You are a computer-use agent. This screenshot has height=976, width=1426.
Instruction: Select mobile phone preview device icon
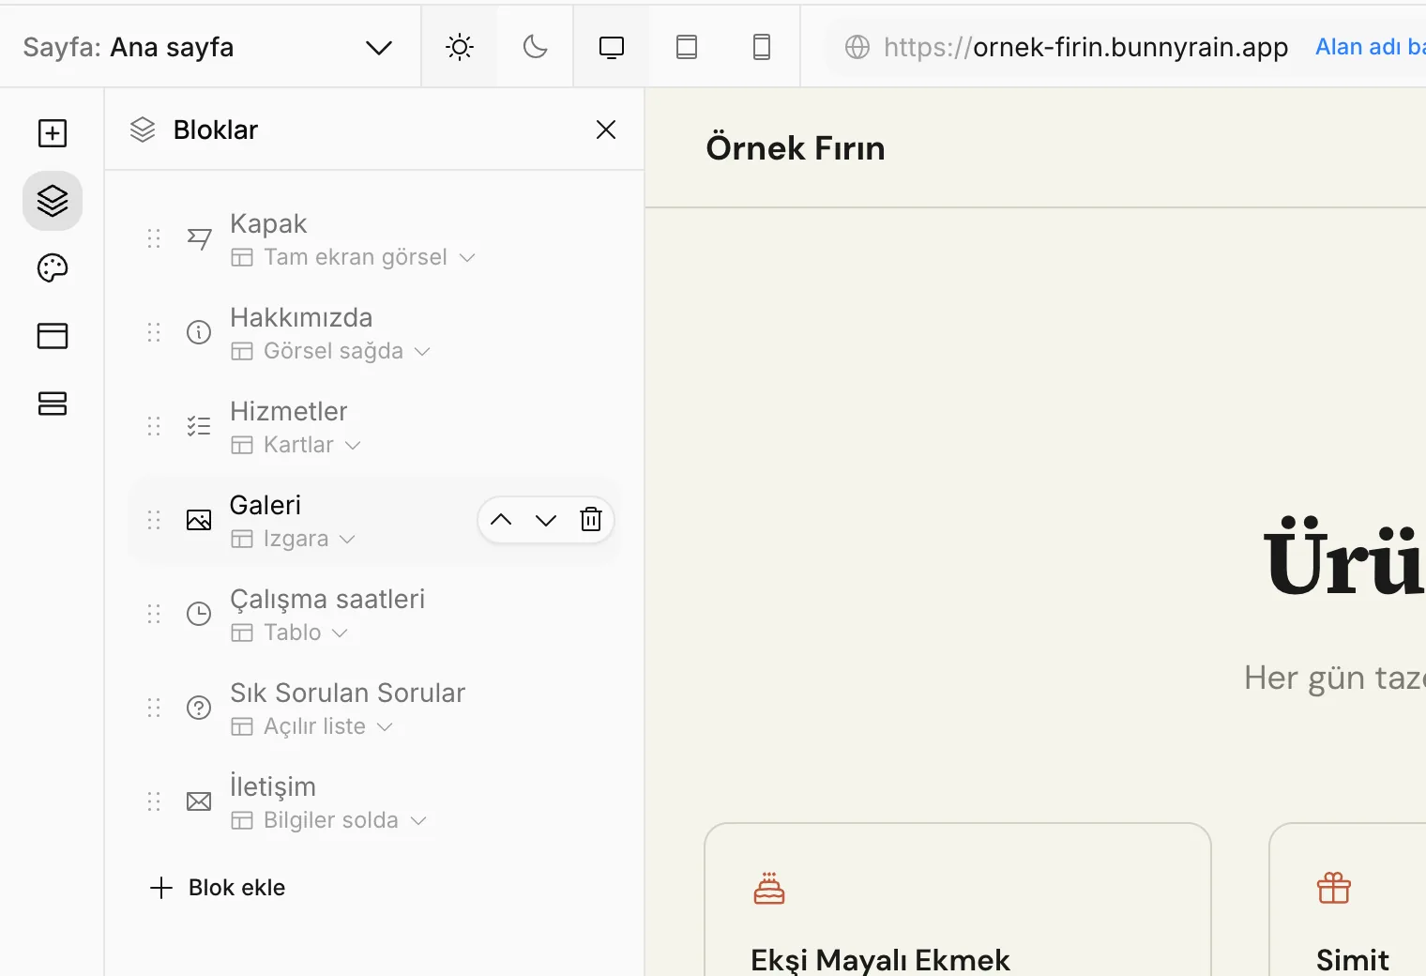(x=762, y=47)
